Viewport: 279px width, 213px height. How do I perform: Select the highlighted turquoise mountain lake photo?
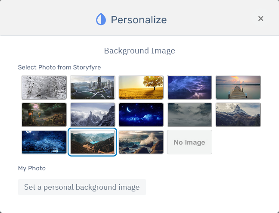93,142
